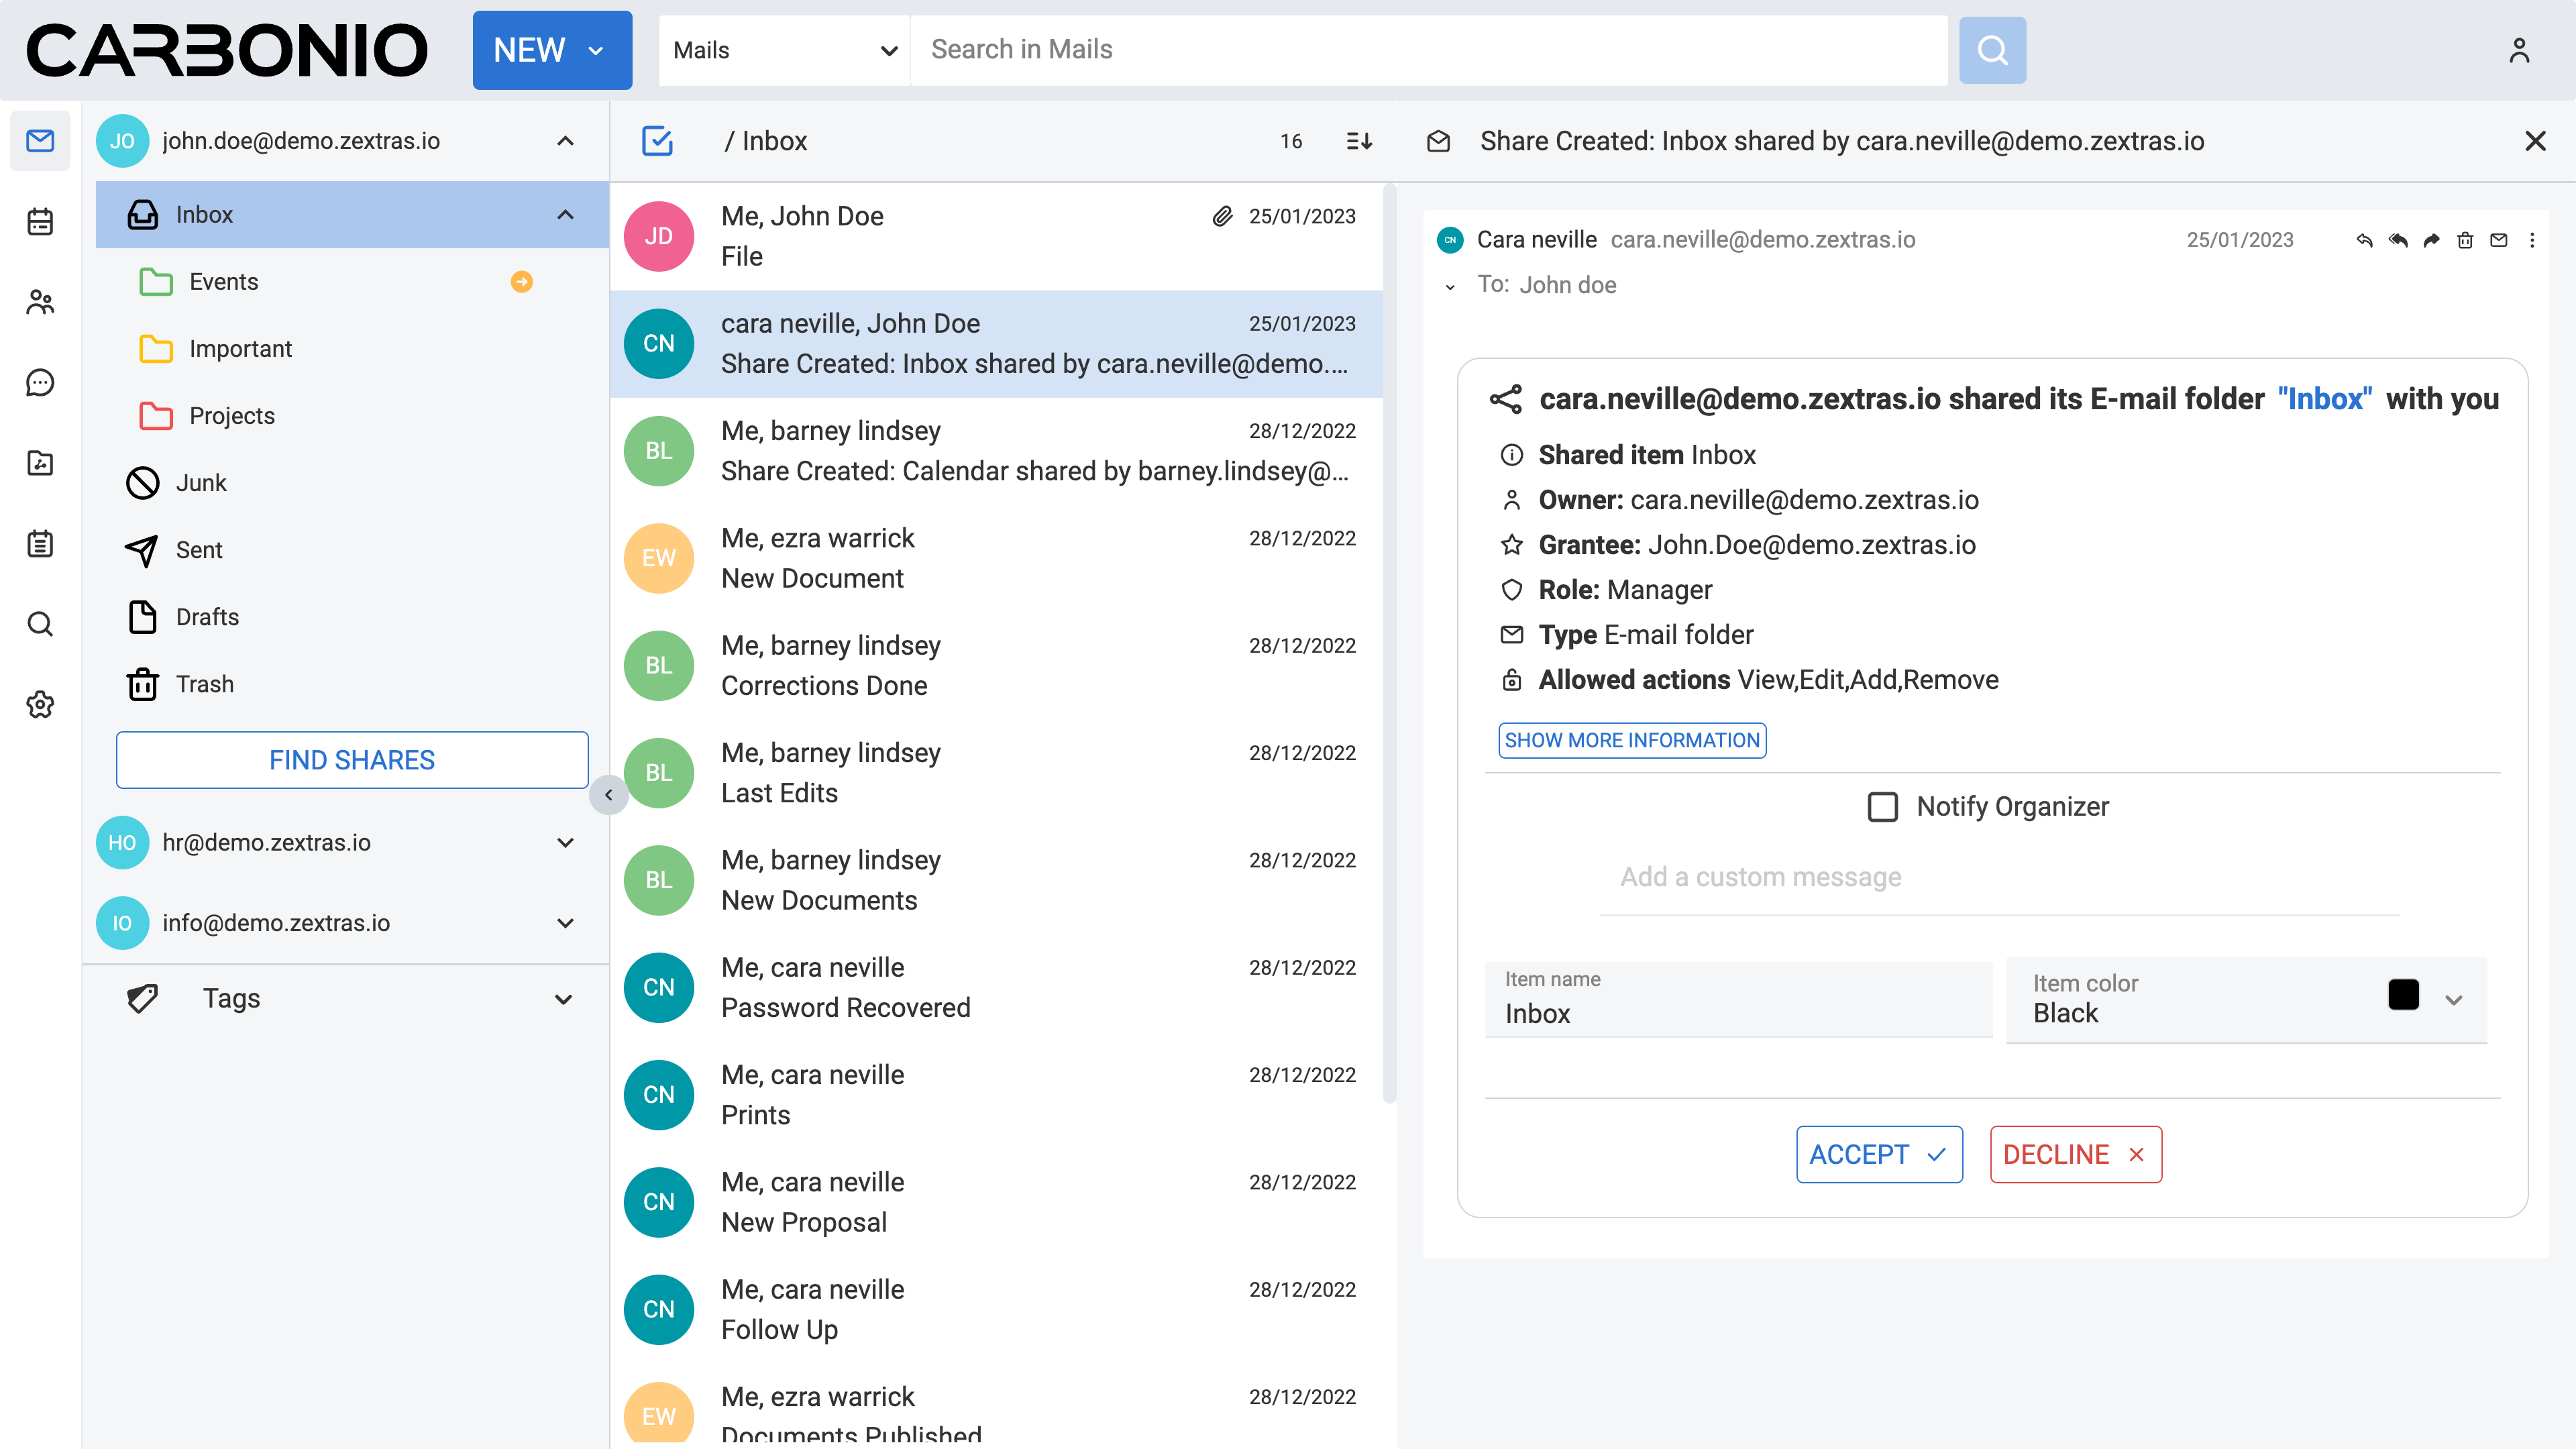Expand the hr@demo.zextras.io account
This screenshot has width=2576, height=1449.
565,843
